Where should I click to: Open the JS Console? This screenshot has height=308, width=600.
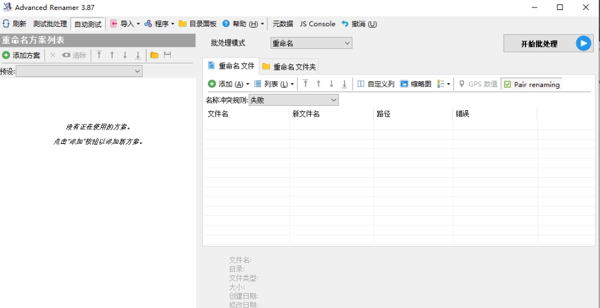coord(317,24)
